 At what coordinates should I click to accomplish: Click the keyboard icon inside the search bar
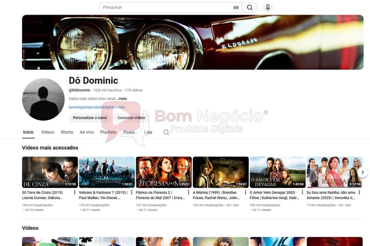[x=236, y=7]
